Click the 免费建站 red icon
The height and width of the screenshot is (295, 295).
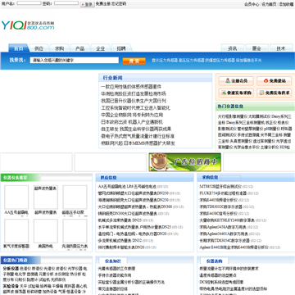[266, 81]
